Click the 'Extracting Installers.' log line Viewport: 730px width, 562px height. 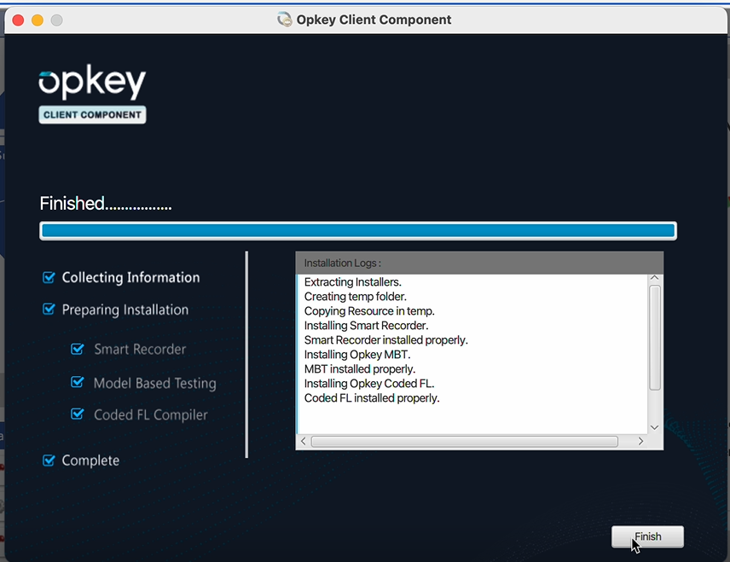pos(352,282)
